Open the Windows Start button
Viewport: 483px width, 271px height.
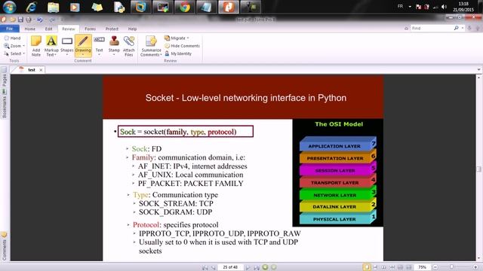9,7
